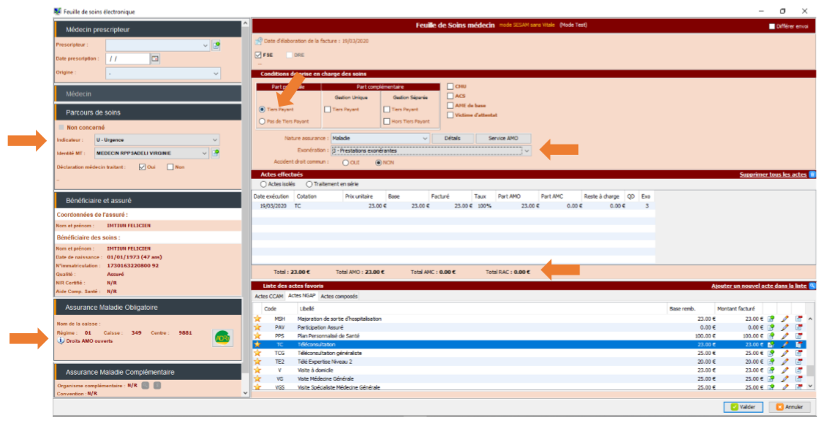Open the Indicateur U - Urgence dropdown
Viewport: 824px width, 426px height.
pyautogui.click(x=214, y=140)
